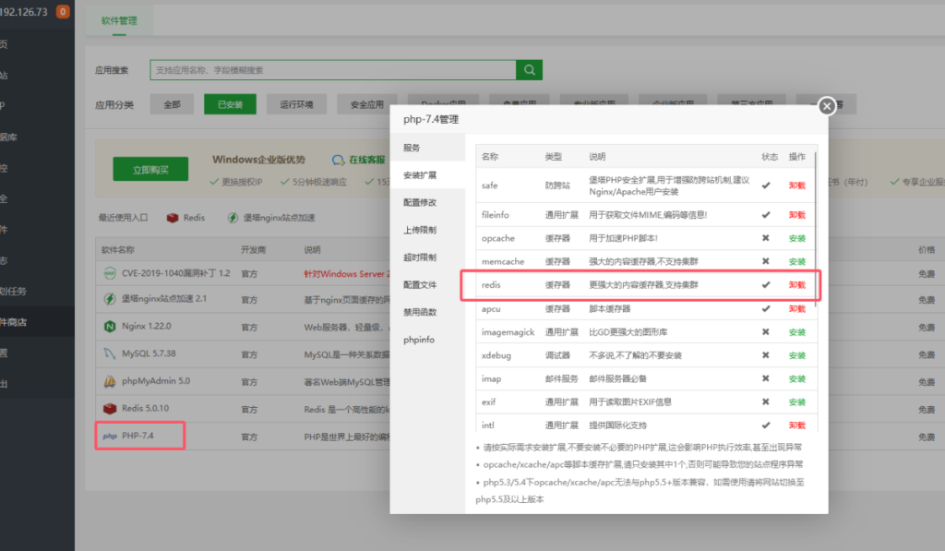Focus the application search input field
The height and width of the screenshot is (551, 945).
(x=333, y=70)
